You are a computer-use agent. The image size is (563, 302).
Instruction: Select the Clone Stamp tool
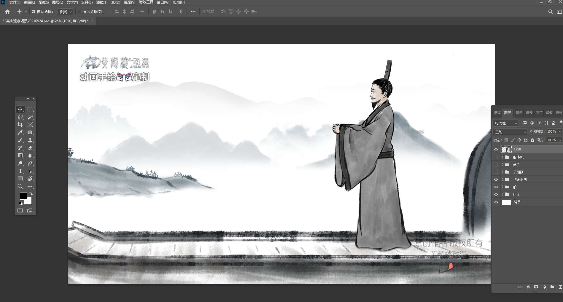tap(30, 140)
